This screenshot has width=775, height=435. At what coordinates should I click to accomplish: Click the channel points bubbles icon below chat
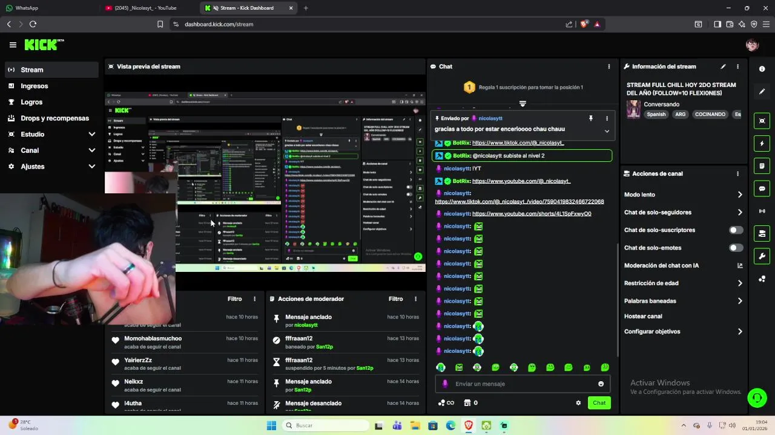coord(446,403)
